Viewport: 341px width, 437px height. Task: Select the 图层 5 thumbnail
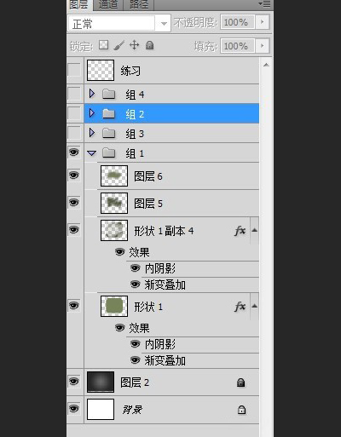click(114, 203)
